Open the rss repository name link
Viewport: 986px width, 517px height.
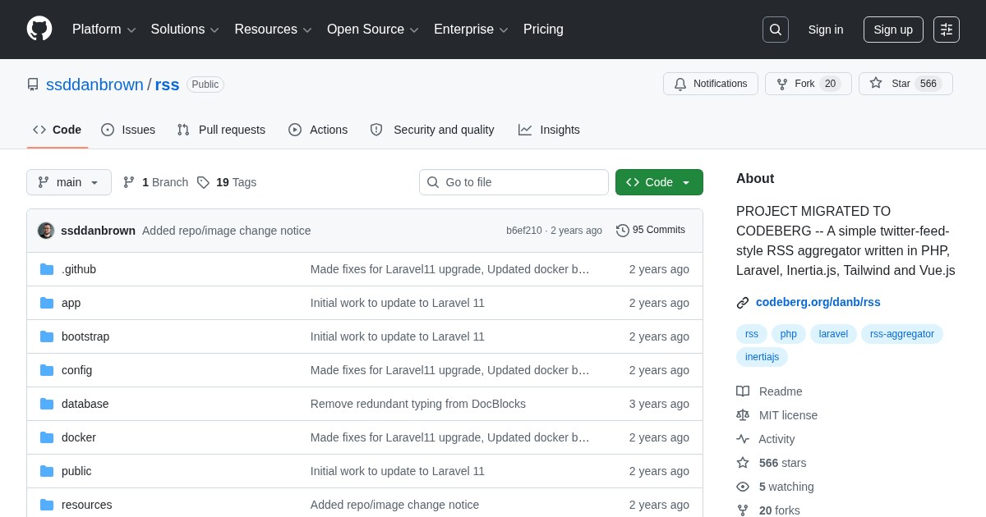pos(168,85)
